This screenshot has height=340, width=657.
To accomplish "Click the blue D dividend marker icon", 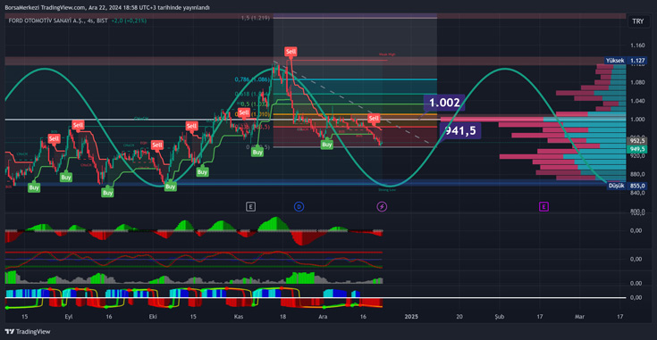I will pyautogui.click(x=299, y=207).
